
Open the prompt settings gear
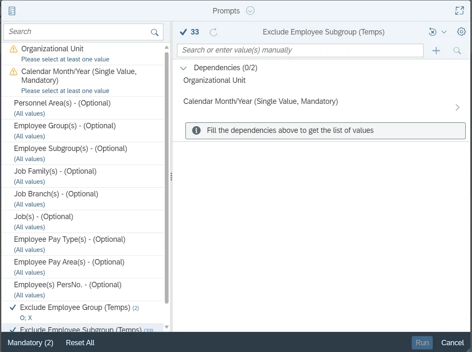tap(461, 32)
